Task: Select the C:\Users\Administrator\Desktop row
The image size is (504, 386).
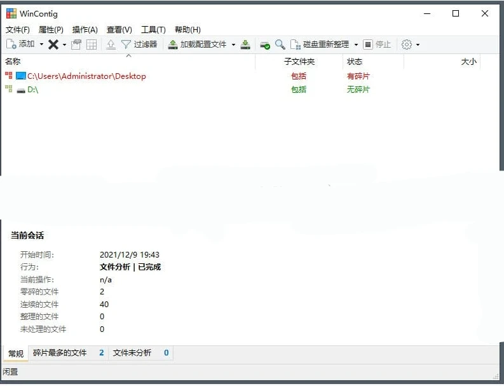Action: coord(241,76)
